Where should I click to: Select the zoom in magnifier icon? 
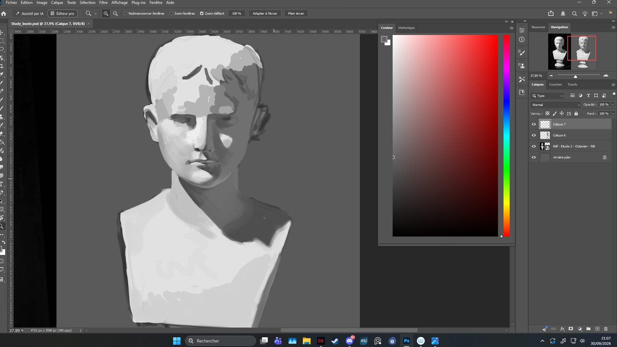pyautogui.click(x=106, y=13)
